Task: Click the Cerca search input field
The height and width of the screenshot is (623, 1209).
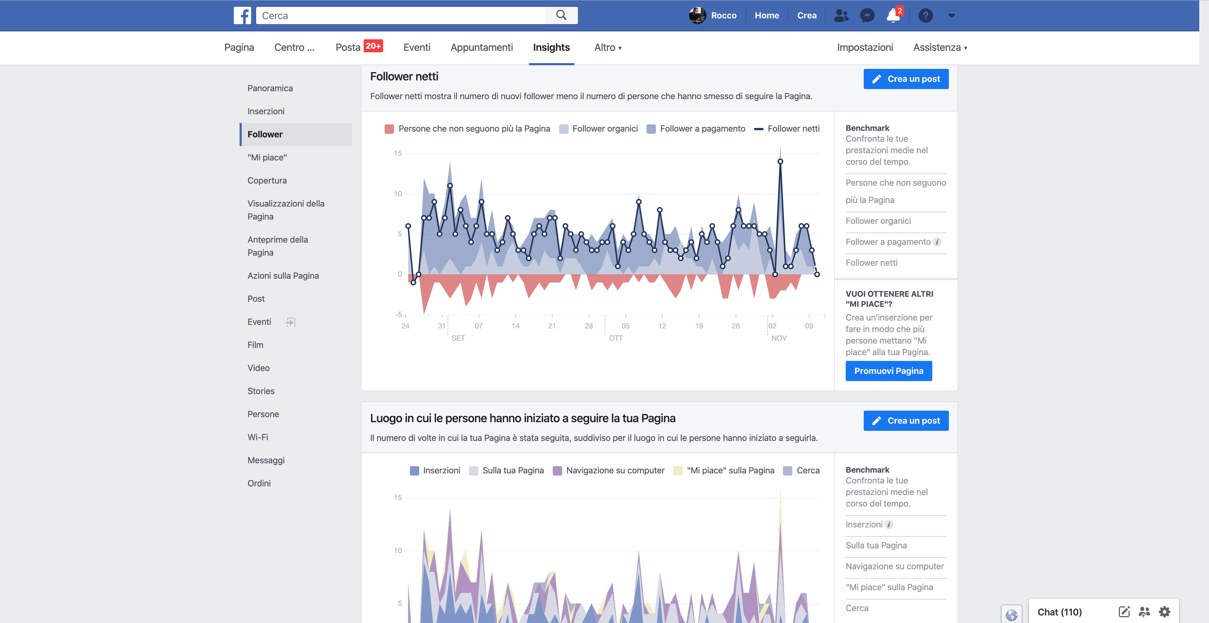Action: click(x=400, y=16)
